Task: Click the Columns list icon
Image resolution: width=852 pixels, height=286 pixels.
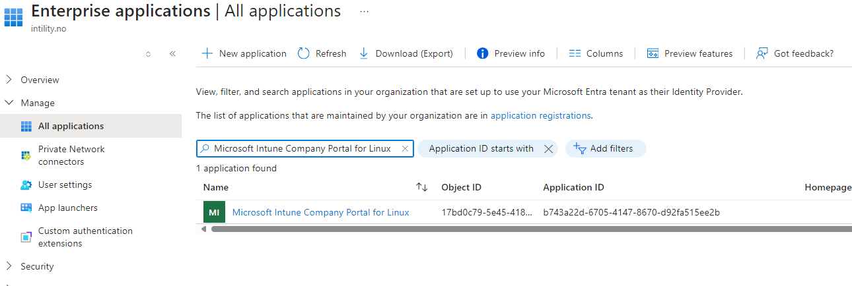Action: tap(575, 53)
